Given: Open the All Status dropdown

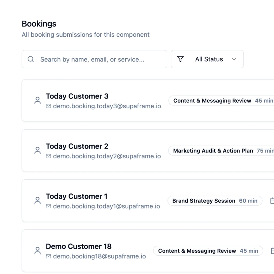Looking at the screenshot, I should point(207,59).
